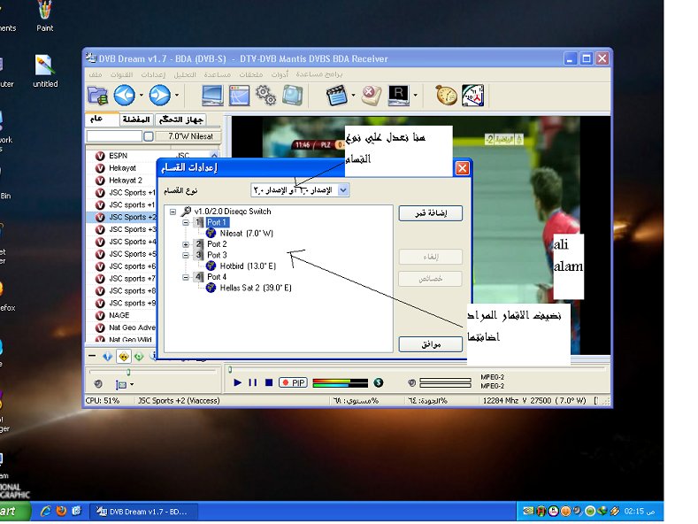Select JSC Sports +5 channel
Viewport: 698px width, 524px height.
coord(132,253)
